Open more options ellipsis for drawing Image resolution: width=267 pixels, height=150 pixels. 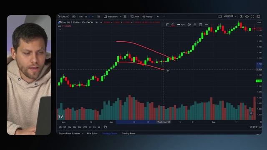(207, 25)
